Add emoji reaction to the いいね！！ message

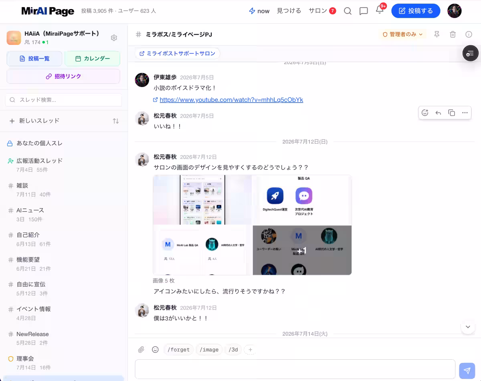pyautogui.click(x=425, y=113)
